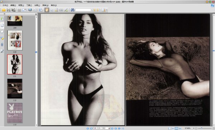Click the thumbnail panel scroll-down arrow
The width and height of the screenshot is (215, 130).
click(x=36, y=125)
